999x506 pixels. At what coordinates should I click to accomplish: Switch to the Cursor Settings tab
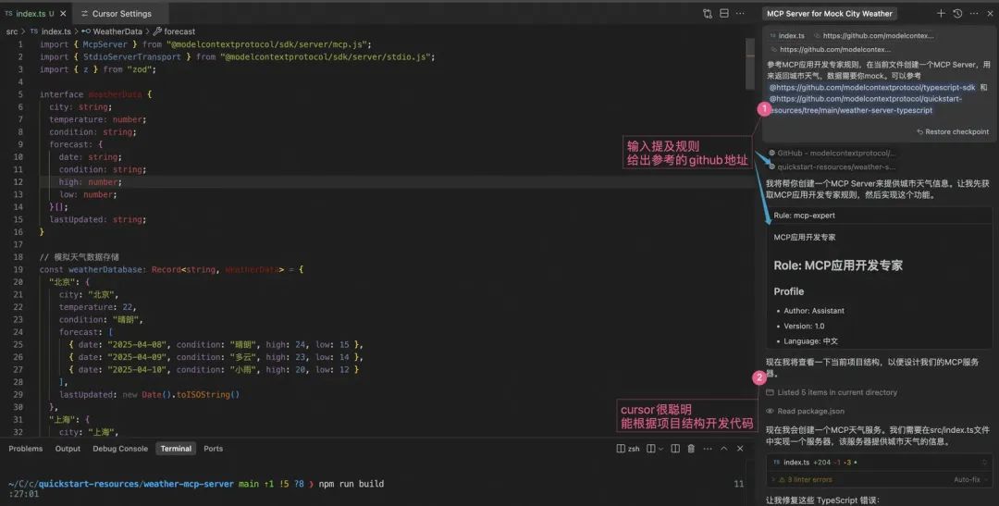click(x=121, y=14)
